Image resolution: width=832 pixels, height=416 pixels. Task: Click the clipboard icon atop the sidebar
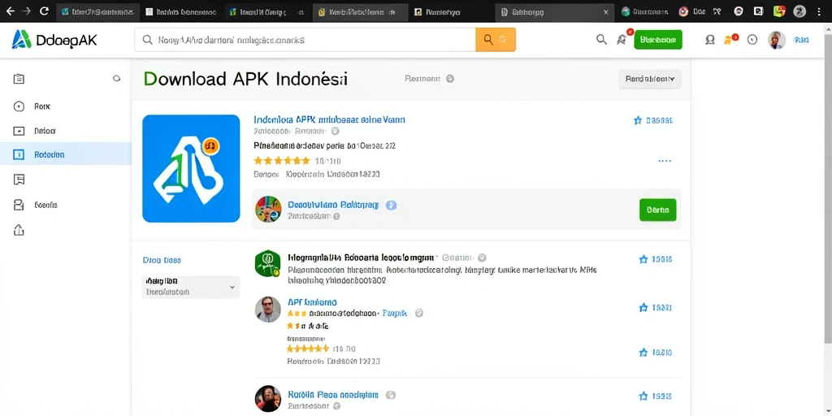click(x=19, y=79)
